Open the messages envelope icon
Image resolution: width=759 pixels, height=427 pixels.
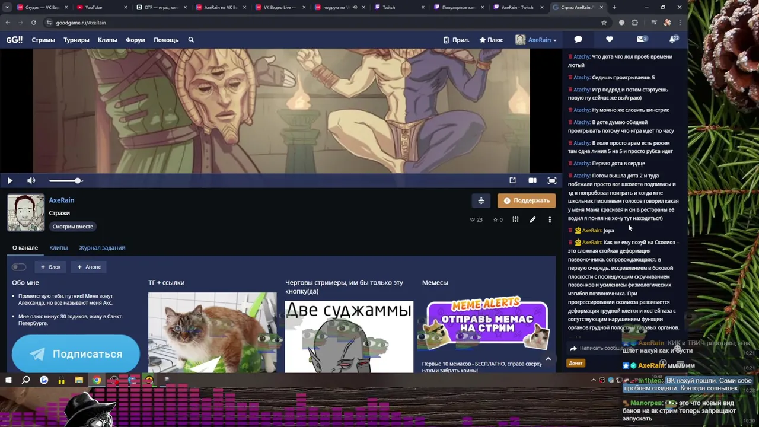click(641, 39)
